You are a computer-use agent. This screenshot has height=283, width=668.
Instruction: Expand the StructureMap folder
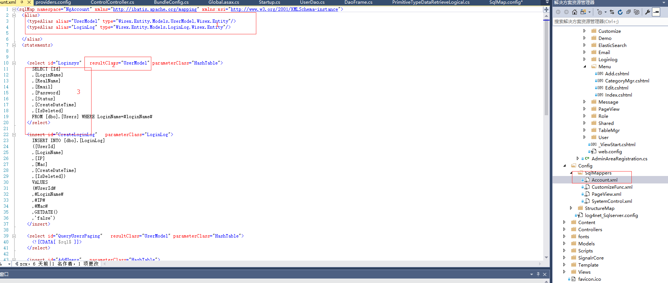pos(571,208)
